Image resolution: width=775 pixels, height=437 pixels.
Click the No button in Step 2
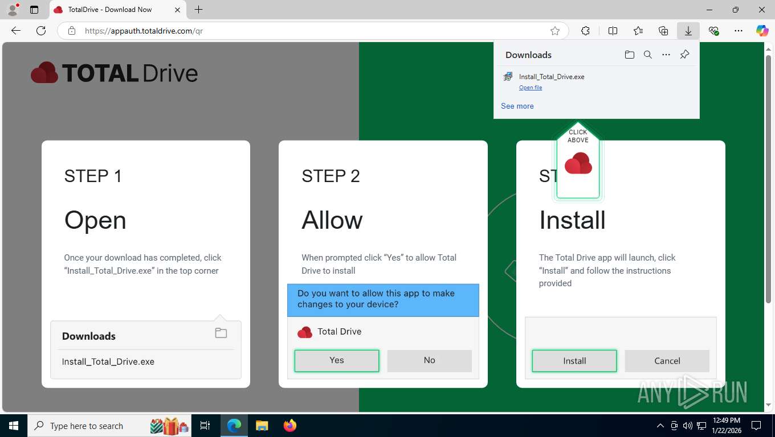tap(430, 361)
